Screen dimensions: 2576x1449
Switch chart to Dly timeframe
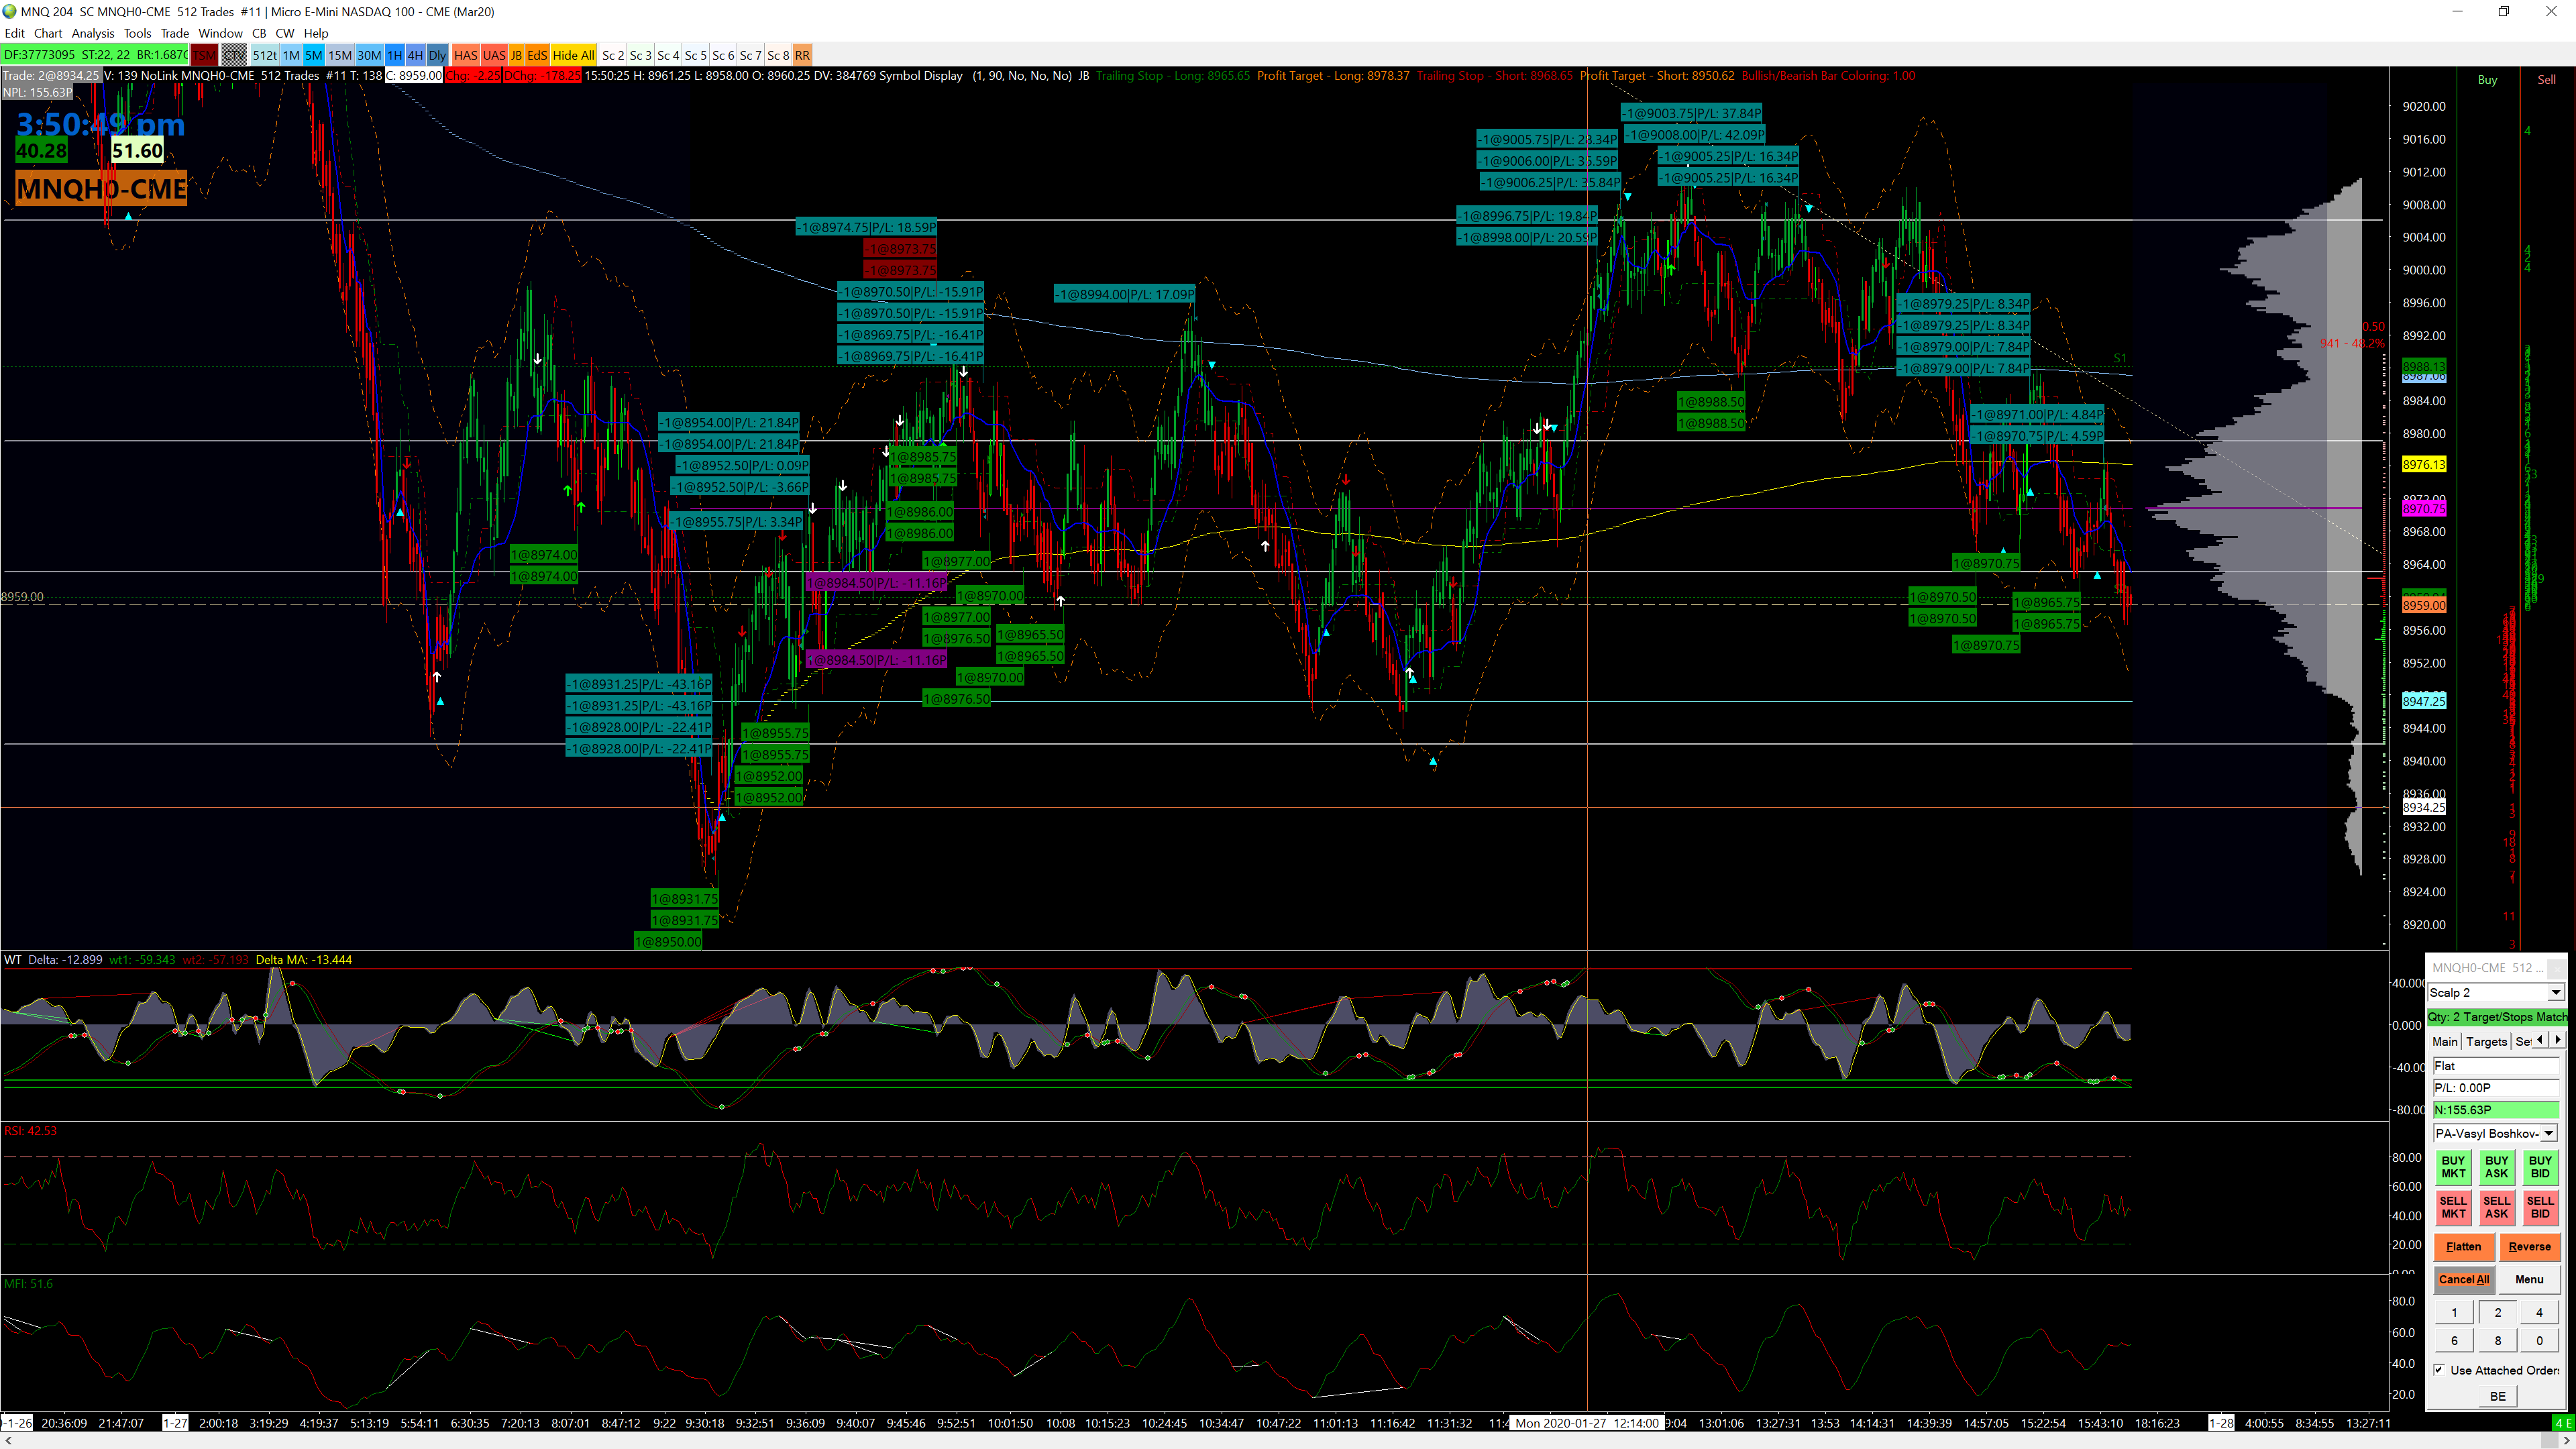437,55
